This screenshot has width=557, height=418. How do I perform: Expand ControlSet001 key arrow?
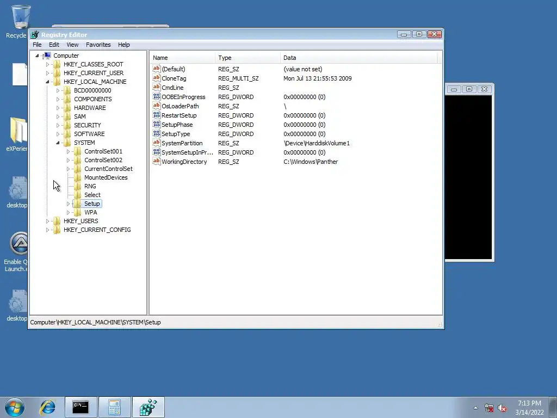(x=68, y=151)
